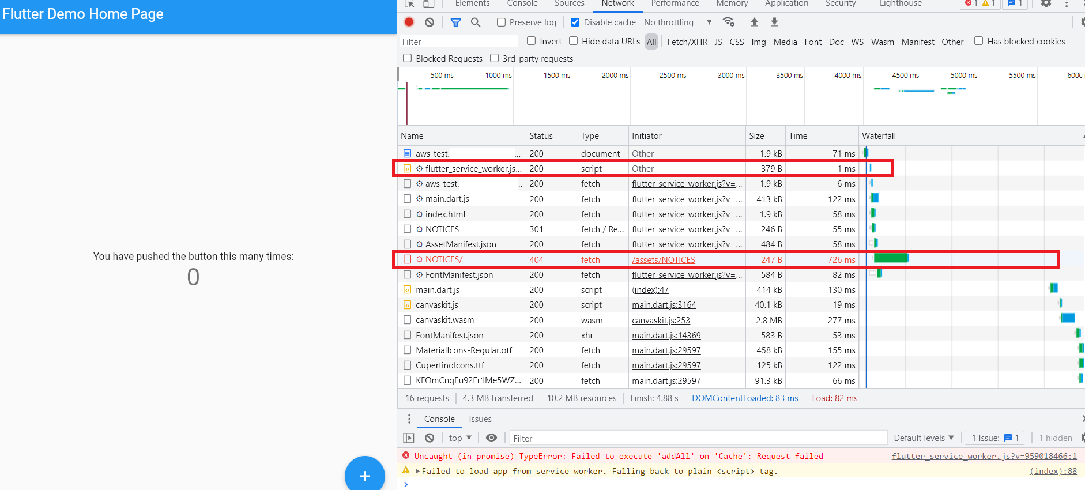Open the No throttling dropdown
Viewport: 1085px width, 490px height.
678,22
